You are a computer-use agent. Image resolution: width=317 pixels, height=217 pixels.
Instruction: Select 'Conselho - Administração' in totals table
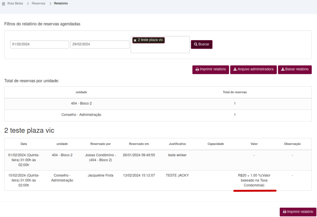(x=81, y=115)
